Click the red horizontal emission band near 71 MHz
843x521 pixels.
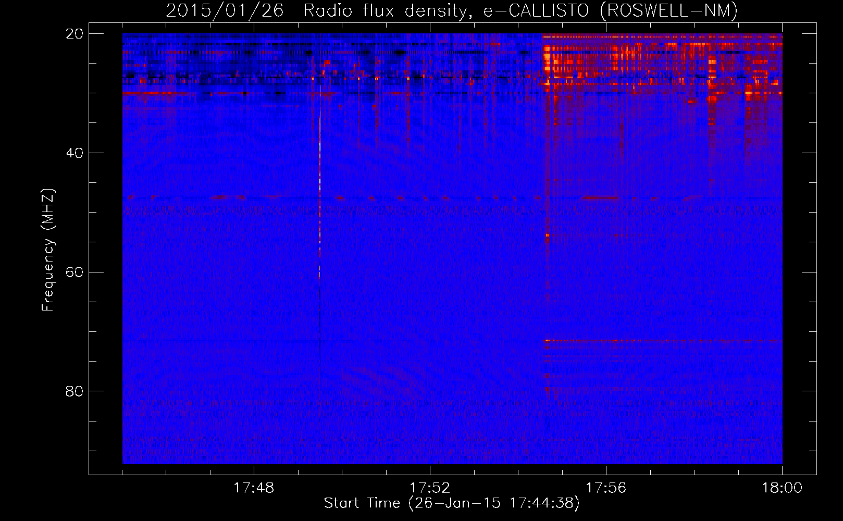[662, 341]
